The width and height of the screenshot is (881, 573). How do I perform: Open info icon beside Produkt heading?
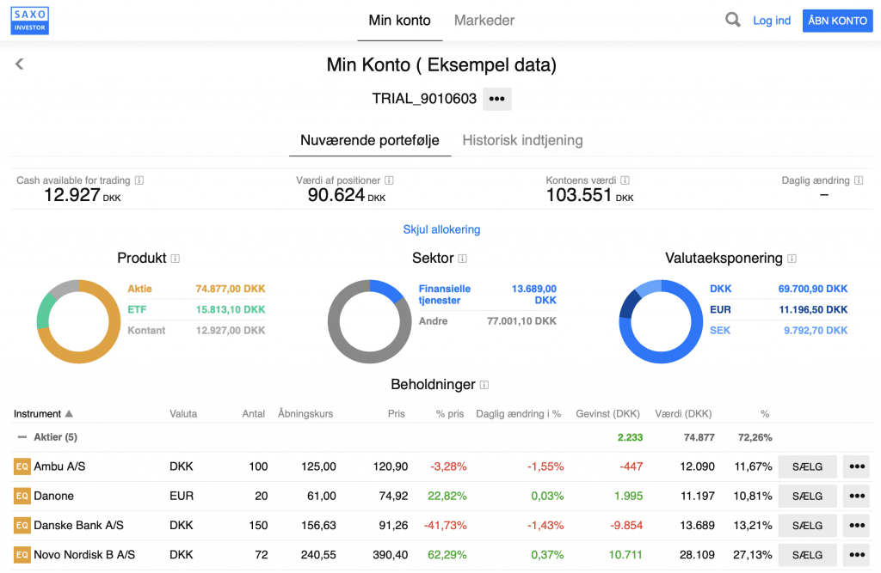176,259
